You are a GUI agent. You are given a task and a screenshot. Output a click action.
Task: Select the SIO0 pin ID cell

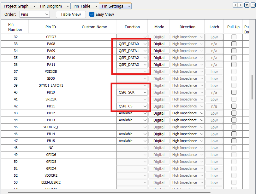(51, 78)
